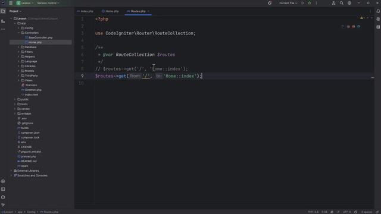Change the 4 spaces indent setting
The image size is (381, 214).
point(367,212)
